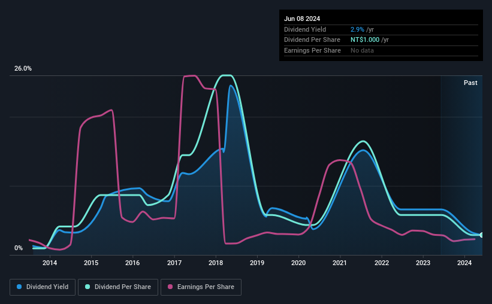Click the 2021 x-axis label
This screenshot has width=492, height=304.
click(340, 263)
